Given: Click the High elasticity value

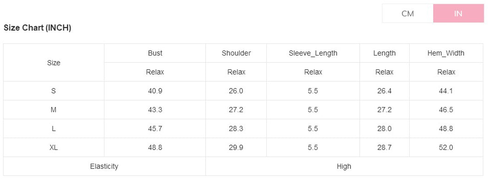Looking at the screenshot, I should tap(344, 166).
